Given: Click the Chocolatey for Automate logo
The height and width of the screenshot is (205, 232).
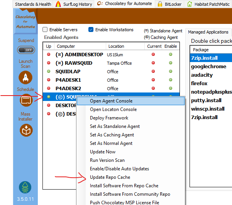Looking at the screenshot, I should 25,22.
